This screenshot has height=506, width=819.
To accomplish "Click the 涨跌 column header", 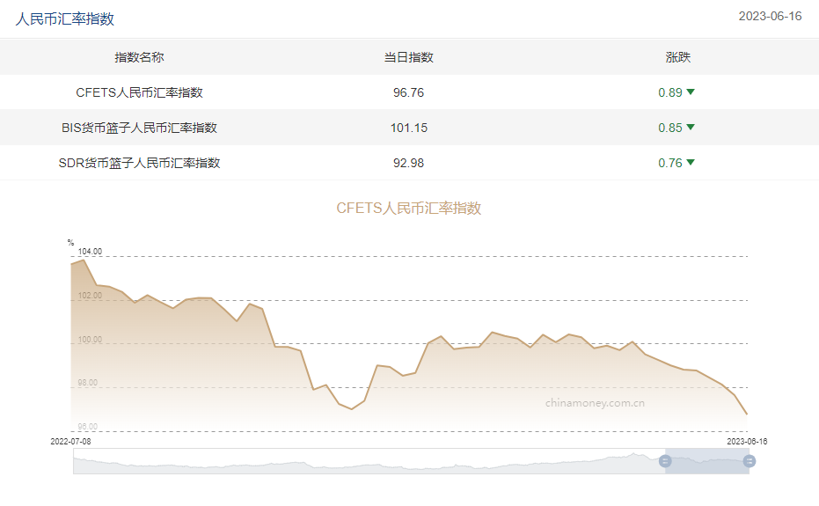I will point(677,57).
